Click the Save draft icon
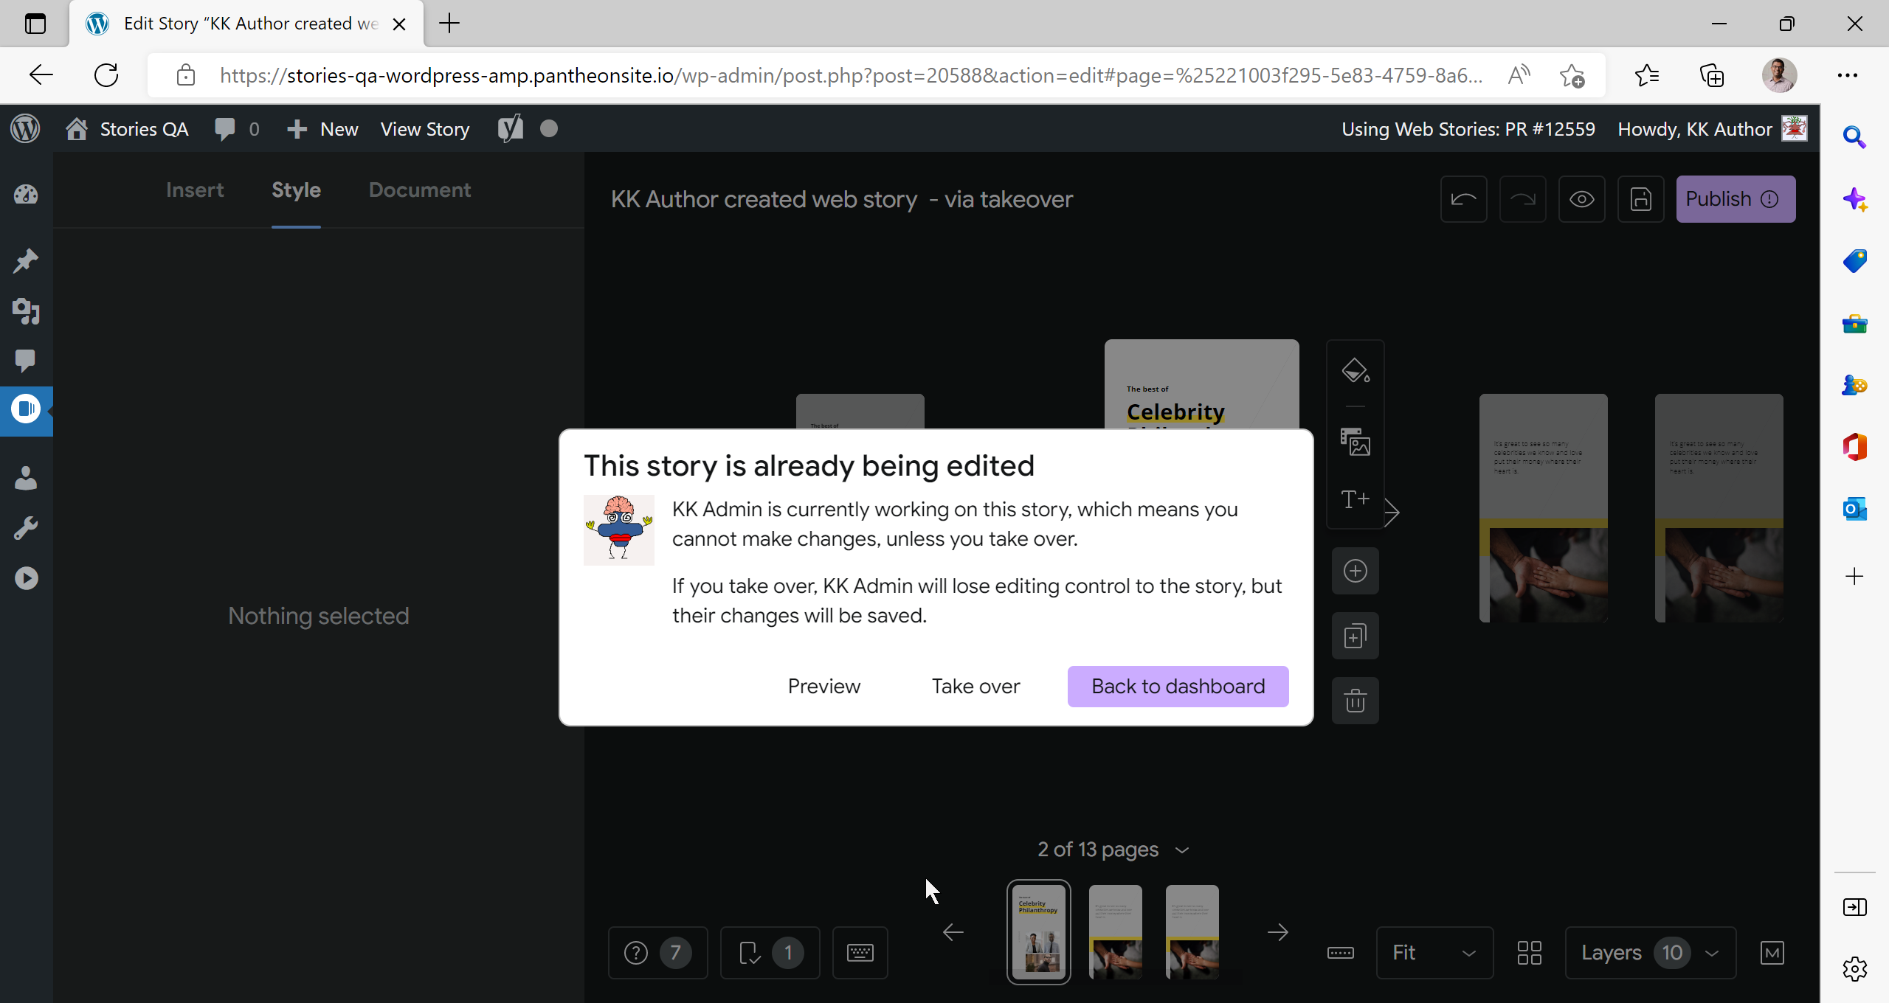The image size is (1889, 1003). [x=1640, y=199]
